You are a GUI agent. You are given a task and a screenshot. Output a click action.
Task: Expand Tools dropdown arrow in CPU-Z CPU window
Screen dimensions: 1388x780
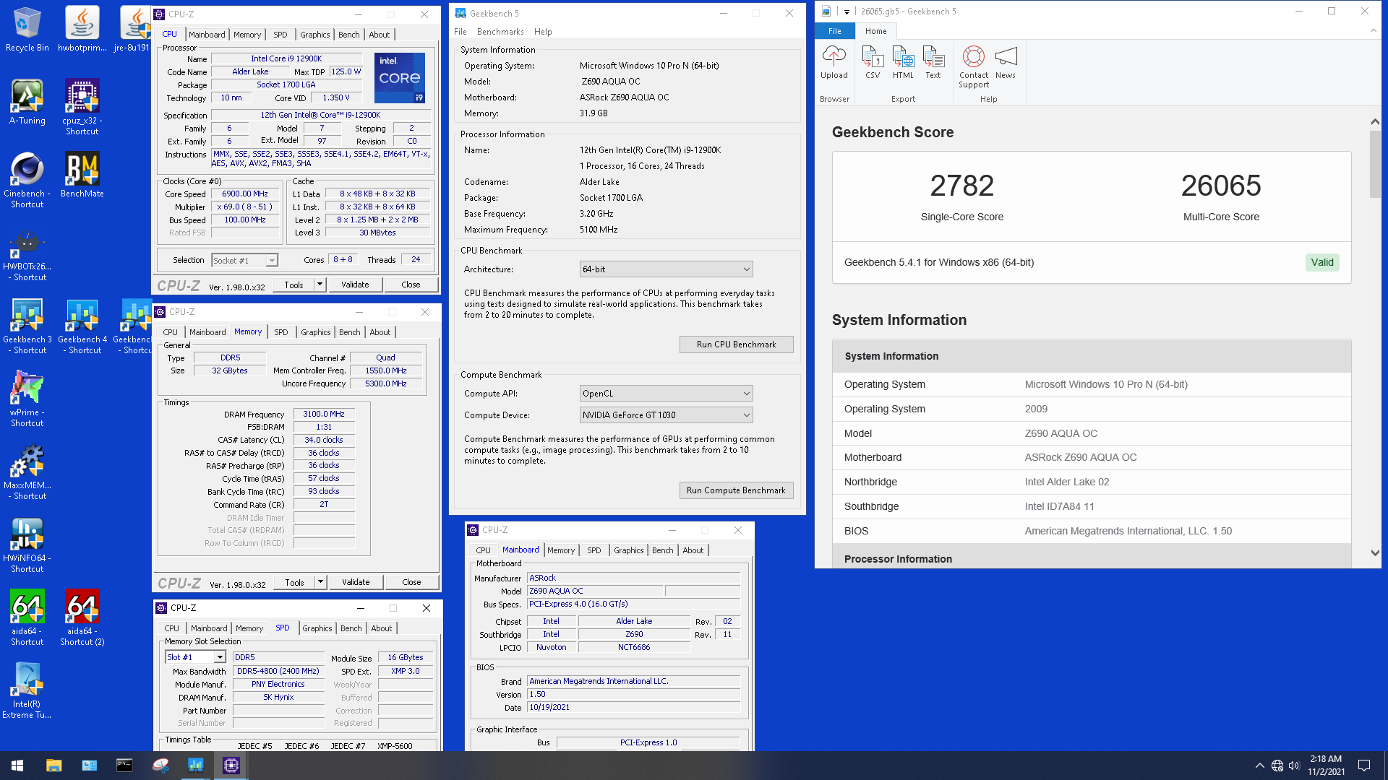pos(320,285)
